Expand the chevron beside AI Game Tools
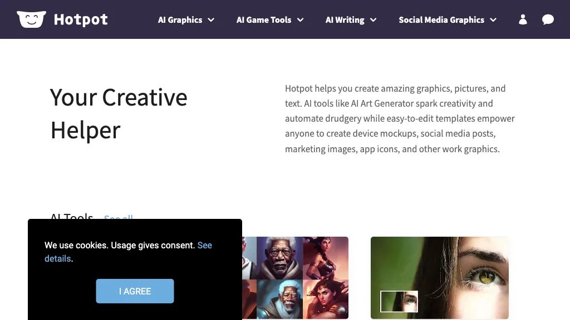Image resolution: width=570 pixels, height=320 pixels. coord(301,20)
